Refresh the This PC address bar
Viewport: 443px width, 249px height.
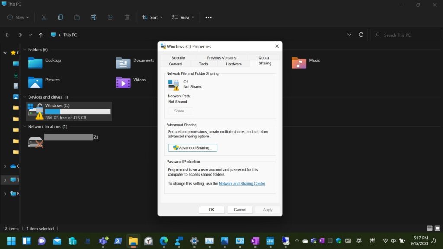361,35
